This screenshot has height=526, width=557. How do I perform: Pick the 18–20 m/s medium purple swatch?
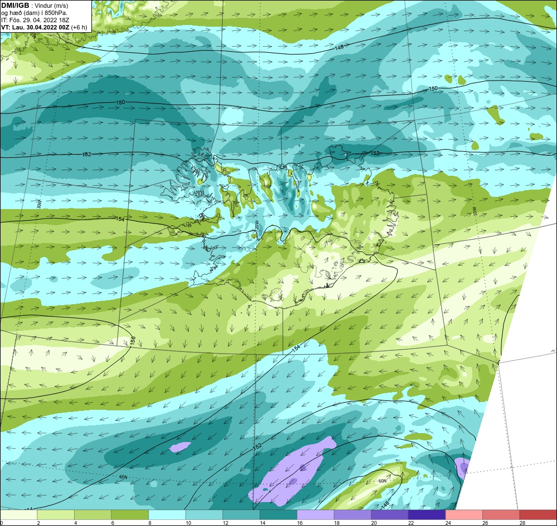click(353, 515)
